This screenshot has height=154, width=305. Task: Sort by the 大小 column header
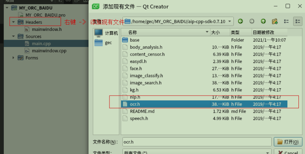coord(220,32)
